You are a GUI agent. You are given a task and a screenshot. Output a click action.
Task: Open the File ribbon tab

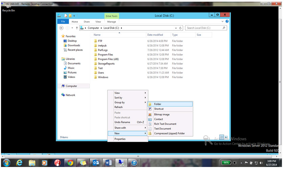63,22
